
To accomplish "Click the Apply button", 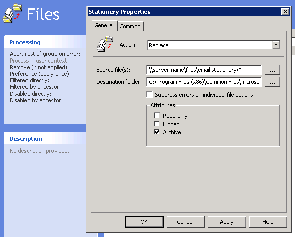I will click(x=227, y=222).
